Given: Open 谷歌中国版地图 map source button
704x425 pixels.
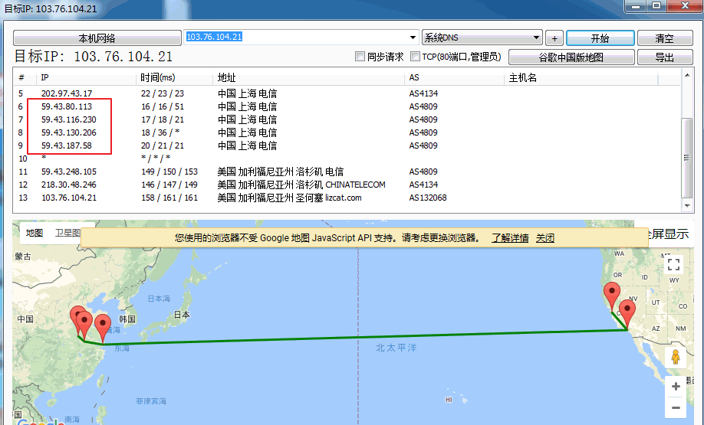Looking at the screenshot, I should [571, 57].
